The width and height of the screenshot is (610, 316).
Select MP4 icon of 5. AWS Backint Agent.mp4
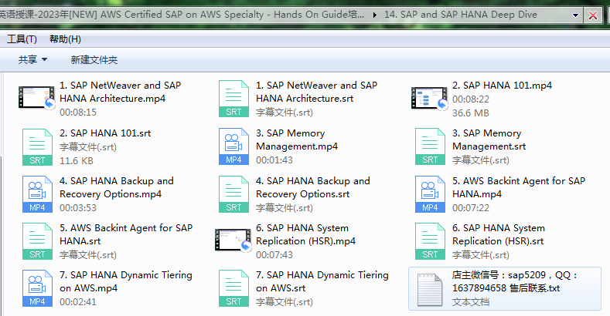(430, 194)
